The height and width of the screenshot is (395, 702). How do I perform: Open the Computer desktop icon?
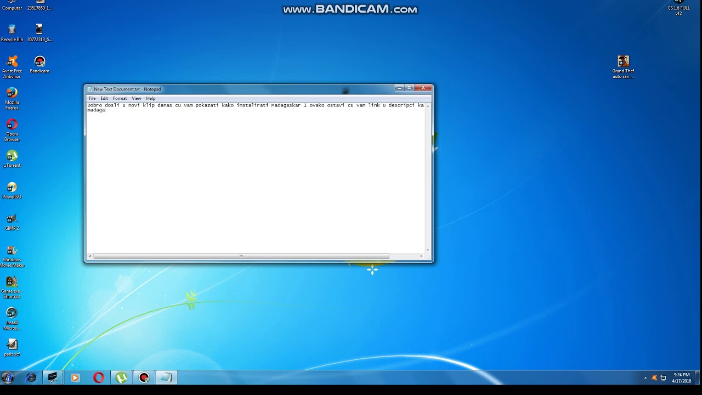pyautogui.click(x=12, y=5)
